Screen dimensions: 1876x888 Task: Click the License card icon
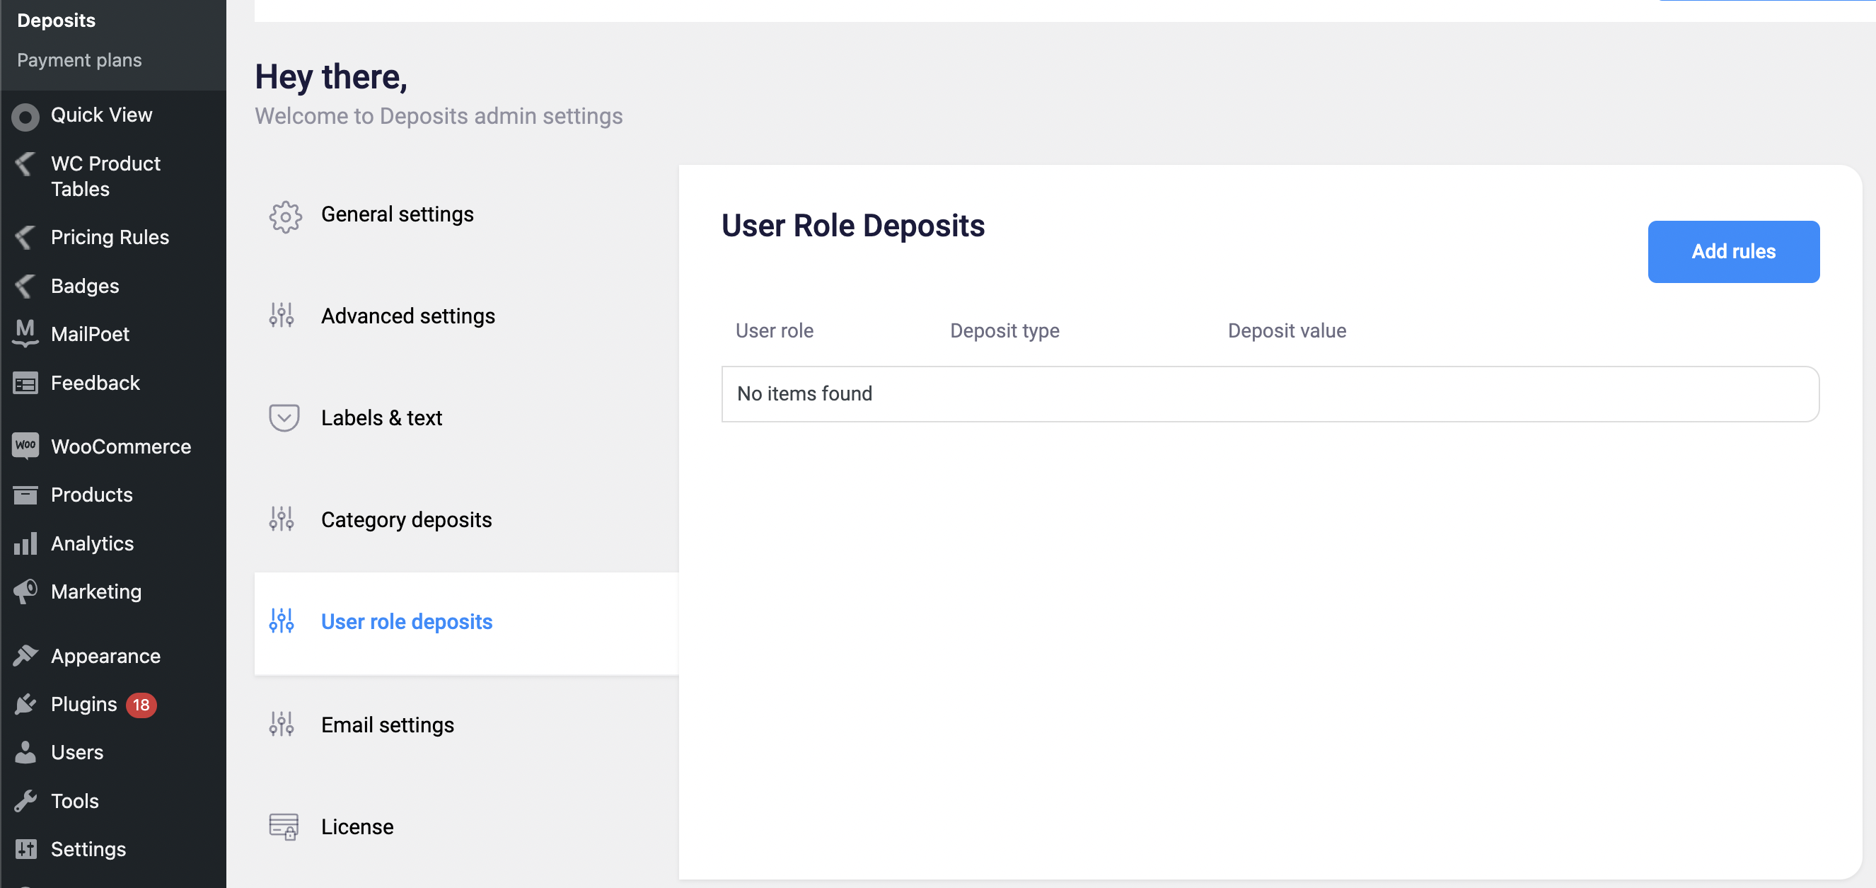284,827
